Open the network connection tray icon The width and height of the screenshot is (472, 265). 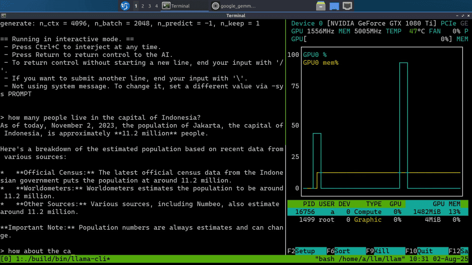tap(348, 6)
